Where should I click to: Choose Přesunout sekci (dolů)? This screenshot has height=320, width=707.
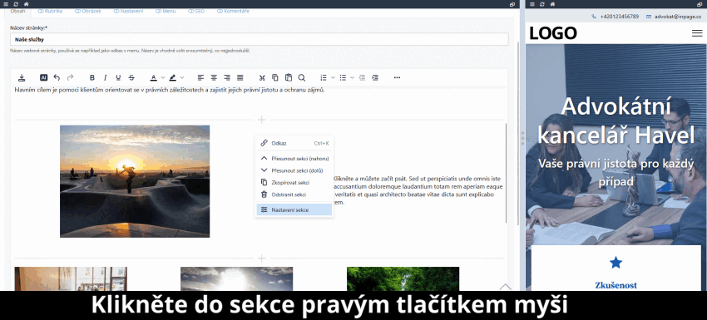pos(294,170)
